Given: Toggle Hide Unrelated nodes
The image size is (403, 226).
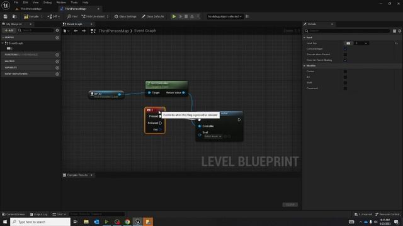Looking at the screenshot, I should tap(93, 16).
